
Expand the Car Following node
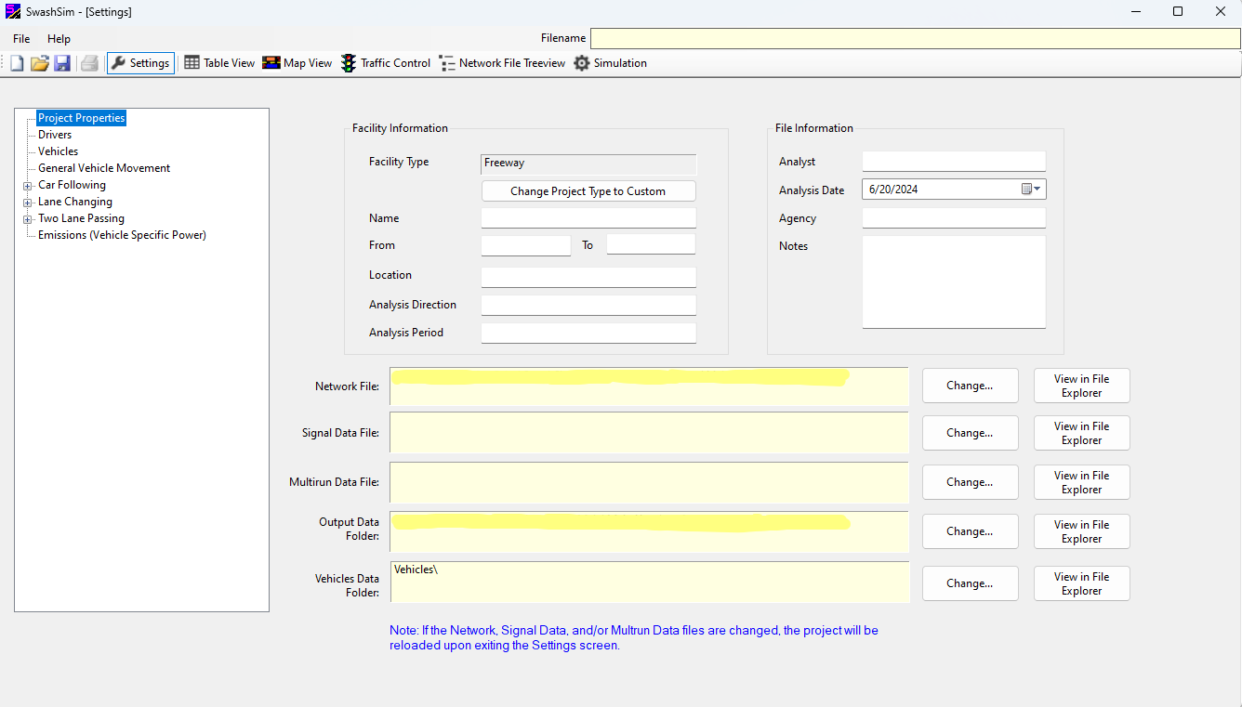pos(28,186)
